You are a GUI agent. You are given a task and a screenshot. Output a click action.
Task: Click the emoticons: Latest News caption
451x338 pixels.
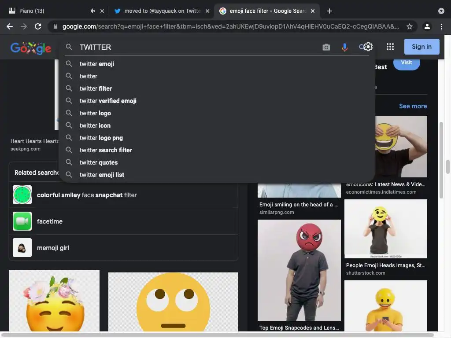385,184
